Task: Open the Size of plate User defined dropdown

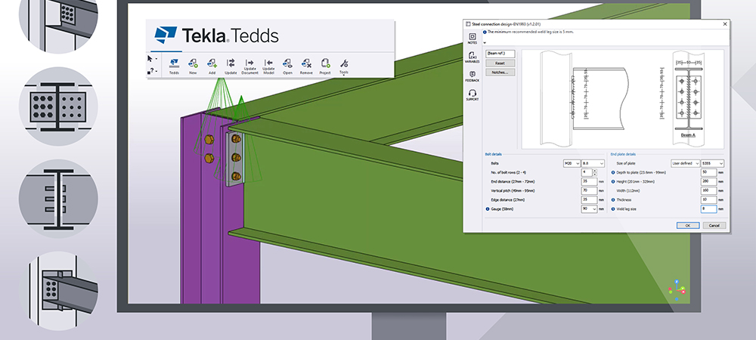Action: pyautogui.click(x=685, y=164)
